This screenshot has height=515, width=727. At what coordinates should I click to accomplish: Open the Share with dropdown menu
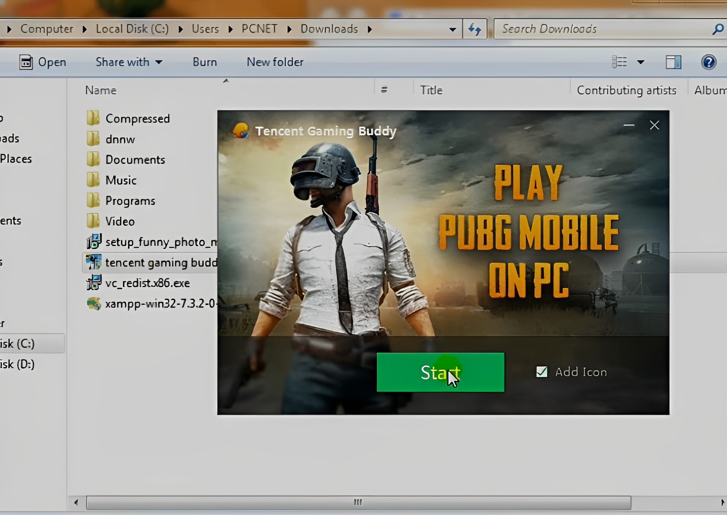click(x=129, y=62)
